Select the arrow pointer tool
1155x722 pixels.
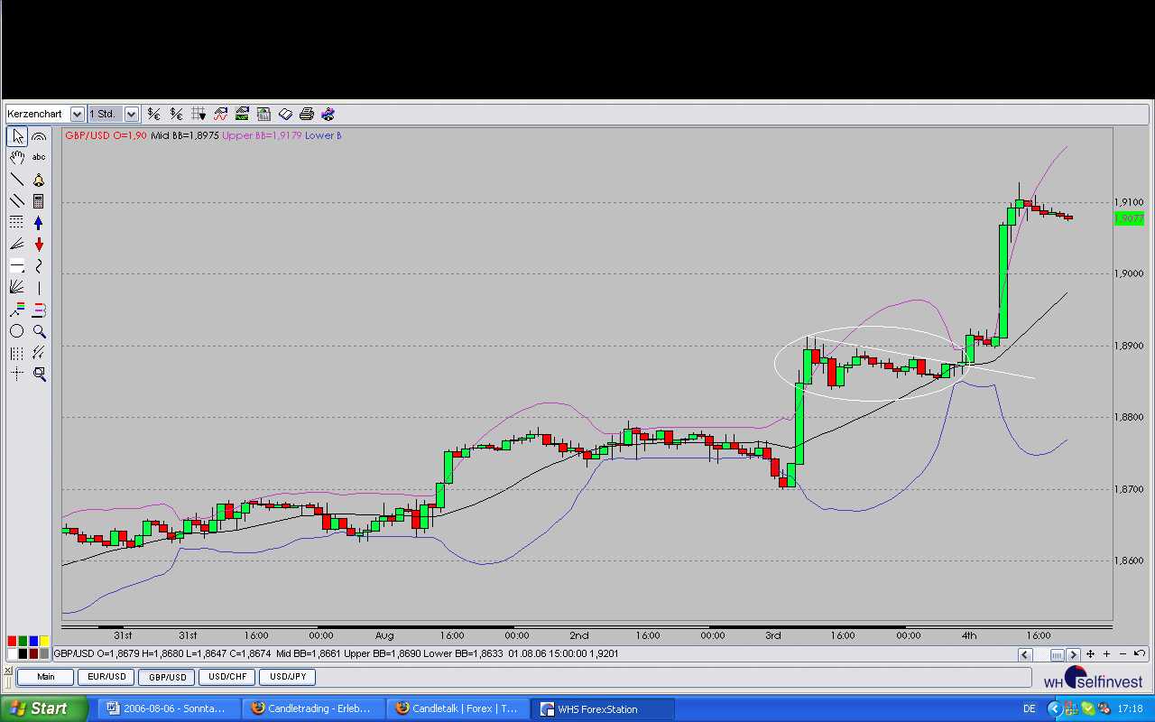(17, 136)
